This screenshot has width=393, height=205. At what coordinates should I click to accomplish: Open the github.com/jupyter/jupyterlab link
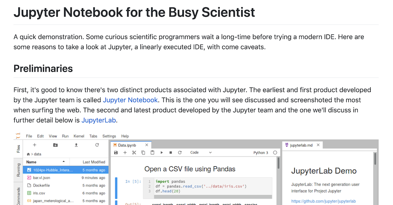tap(323, 201)
